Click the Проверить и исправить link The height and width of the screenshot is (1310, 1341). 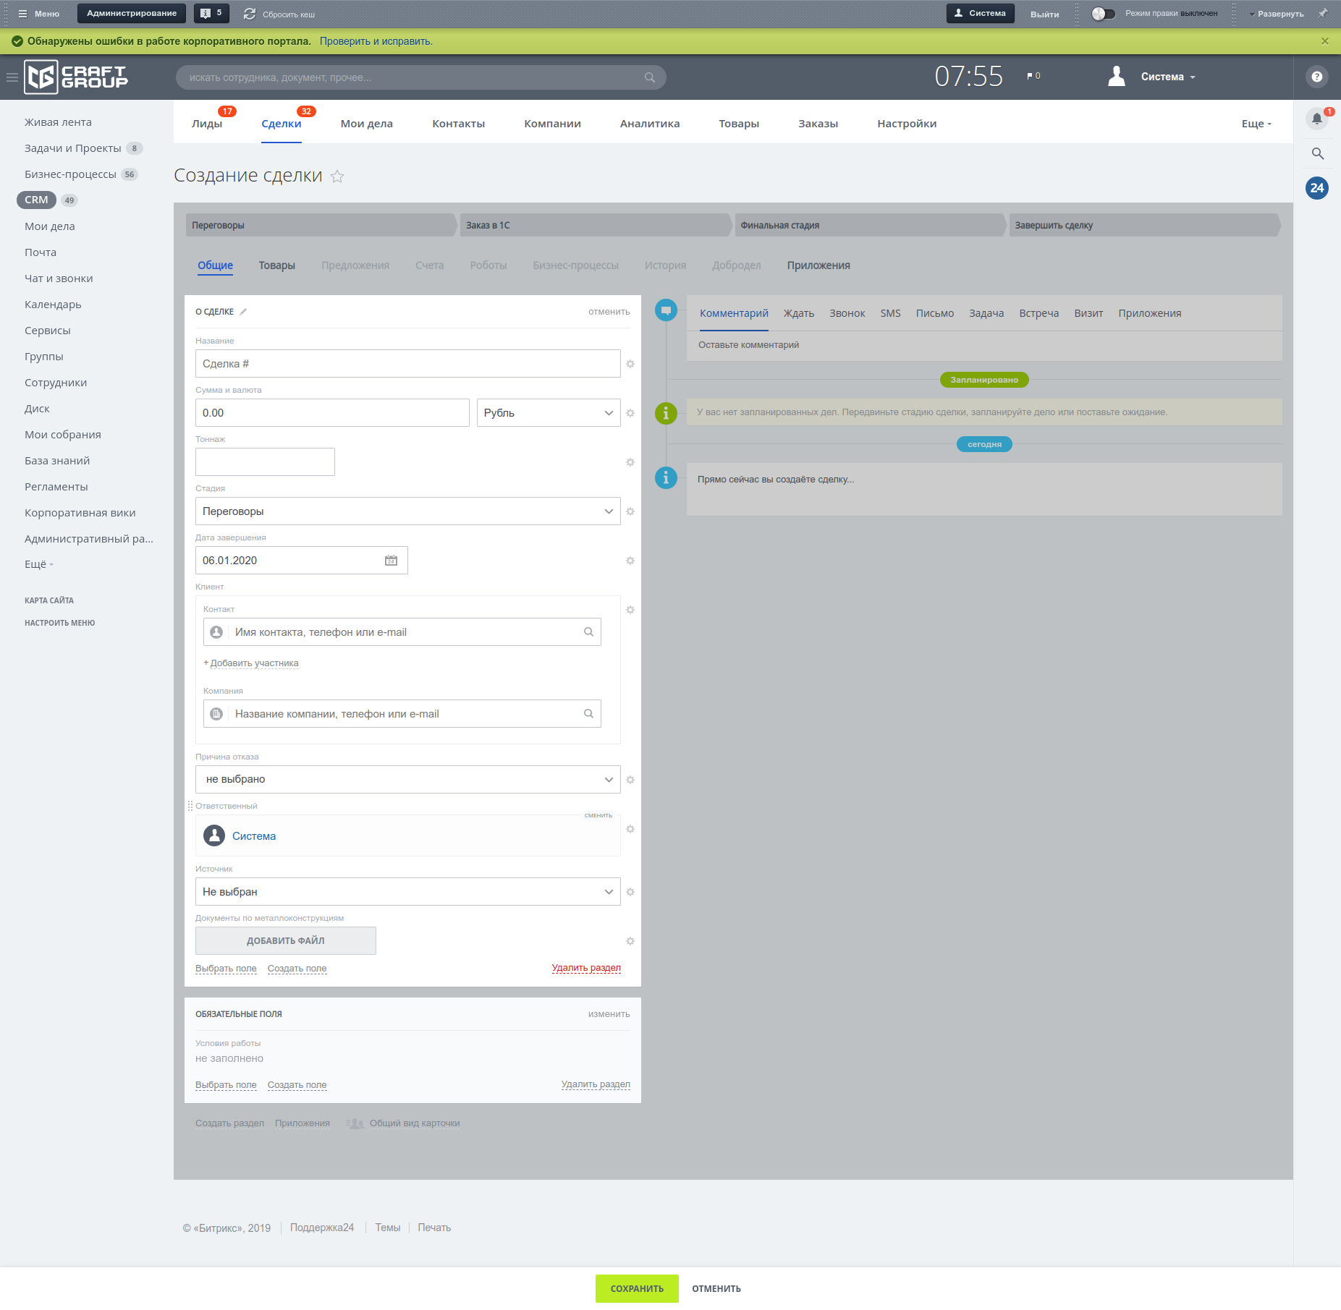pos(376,41)
